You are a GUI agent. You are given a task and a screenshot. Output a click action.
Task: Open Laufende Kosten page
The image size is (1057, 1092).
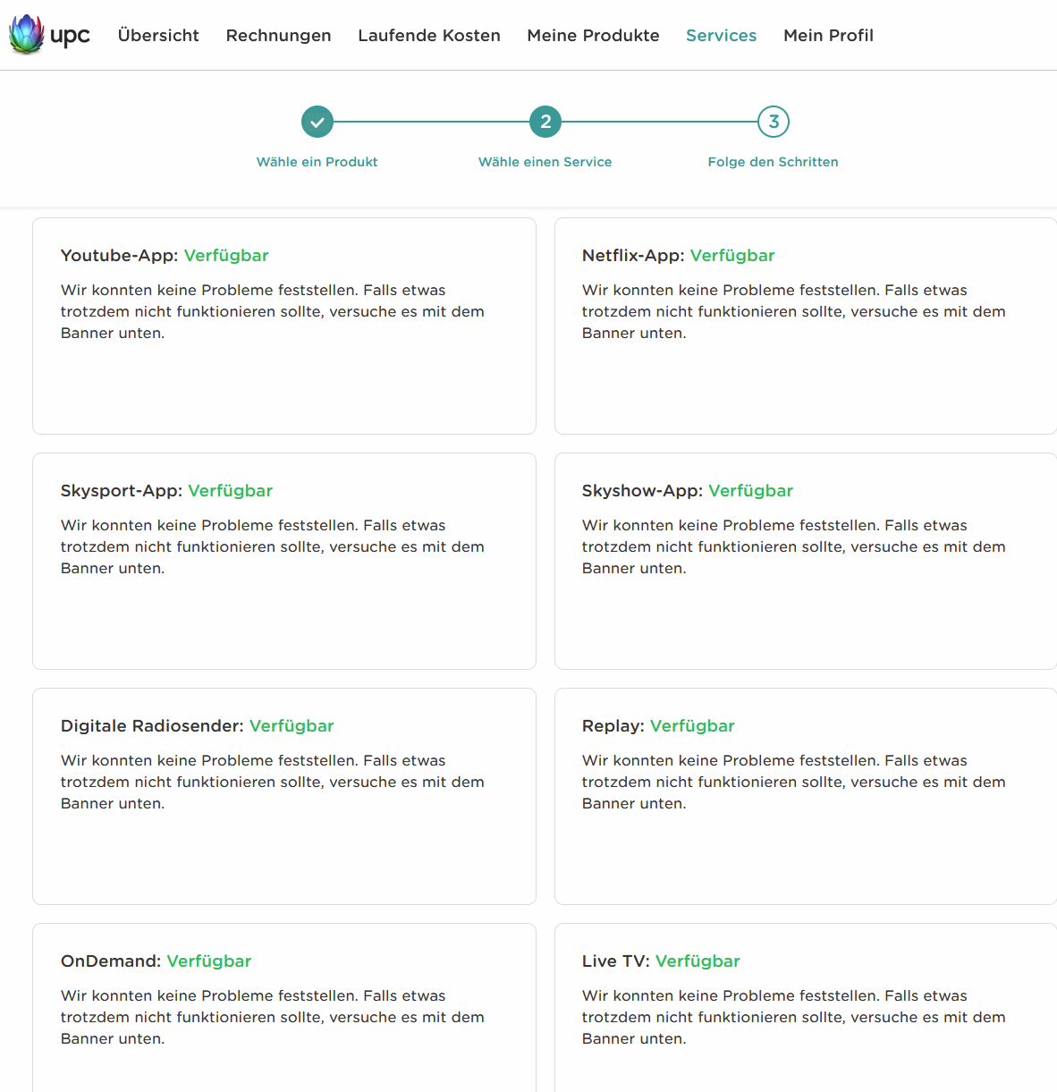(x=429, y=36)
